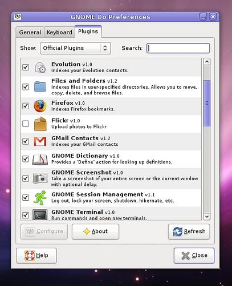Disable the GNOME Screenshot plugin
This screenshot has height=286, width=232.
click(x=26, y=178)
